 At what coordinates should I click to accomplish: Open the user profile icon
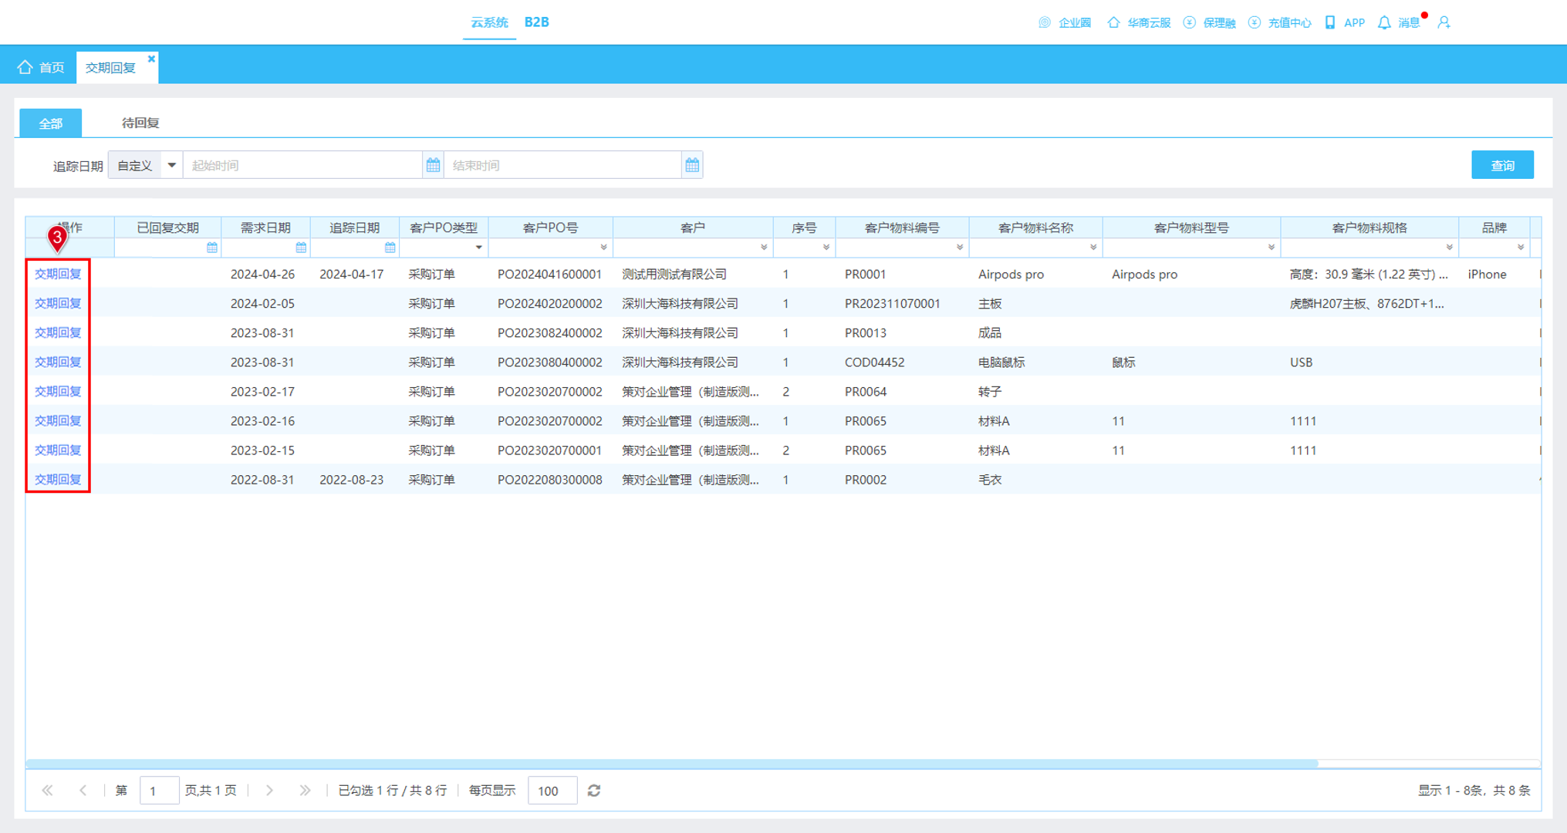1444,22
